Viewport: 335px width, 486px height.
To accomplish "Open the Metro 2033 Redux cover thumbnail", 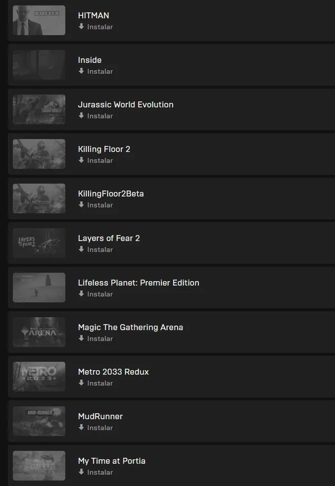I will coord(39,377).
